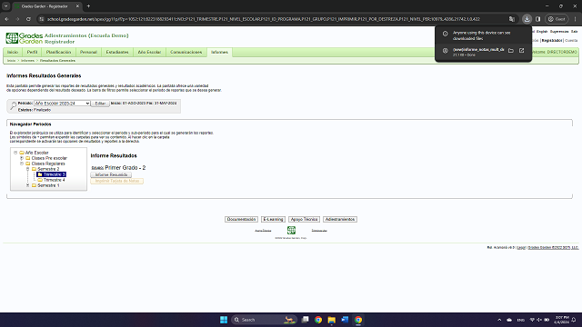Click the Guest profile button in Chrome
Image resolution: width=582 pixels, height=327 pixels.
pos(557,19)
